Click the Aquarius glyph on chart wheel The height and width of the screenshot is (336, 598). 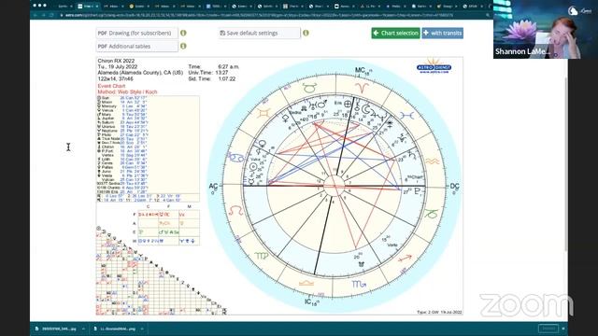pyautogui.click(x=433, y=161)
